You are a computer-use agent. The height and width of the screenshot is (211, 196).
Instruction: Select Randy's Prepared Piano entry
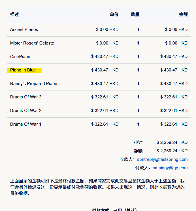click(x=34, y=84)
